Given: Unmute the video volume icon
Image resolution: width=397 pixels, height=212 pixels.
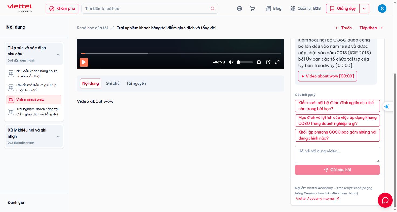Looking at the screenshot, I should [x=231, y=62].
